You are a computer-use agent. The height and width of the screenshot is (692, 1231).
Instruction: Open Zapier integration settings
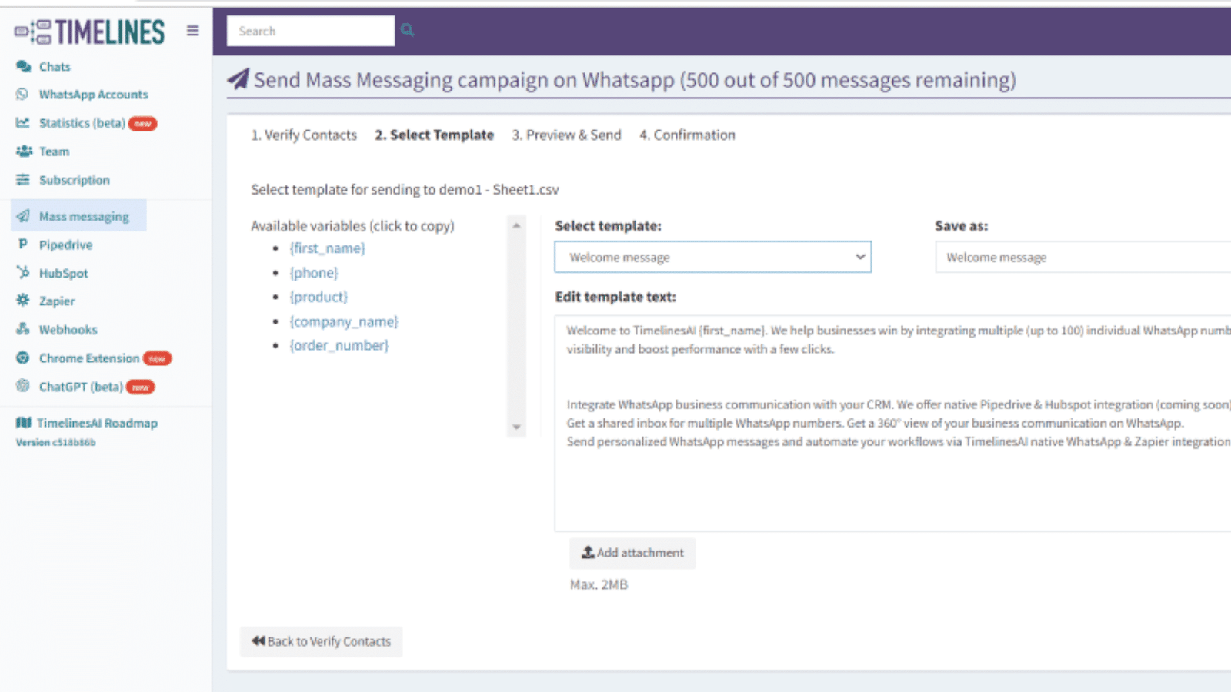[57, 301]
